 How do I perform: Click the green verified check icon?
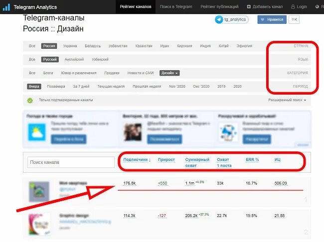30,101
